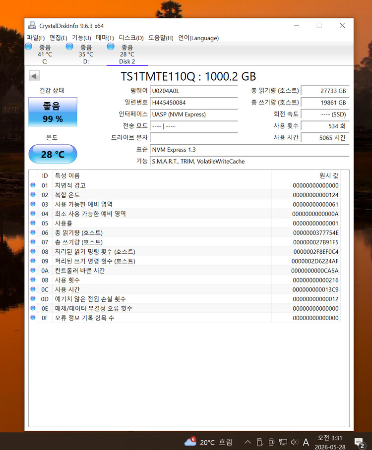The height and width of the screenshot is (450, 372).
Task: Click the USB safely remove hardware tray icon
Action: click(x=259, y=442)
